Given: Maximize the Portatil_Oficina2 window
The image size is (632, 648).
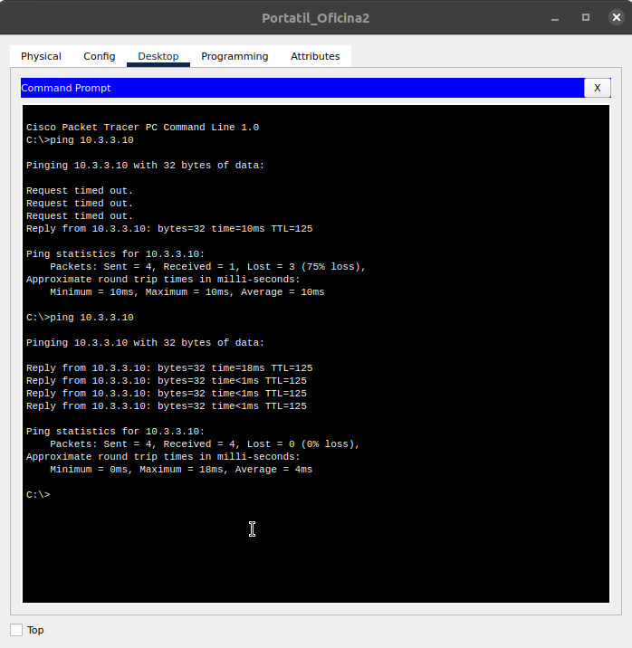Looking at the screenshot, I should click(586, 17).
